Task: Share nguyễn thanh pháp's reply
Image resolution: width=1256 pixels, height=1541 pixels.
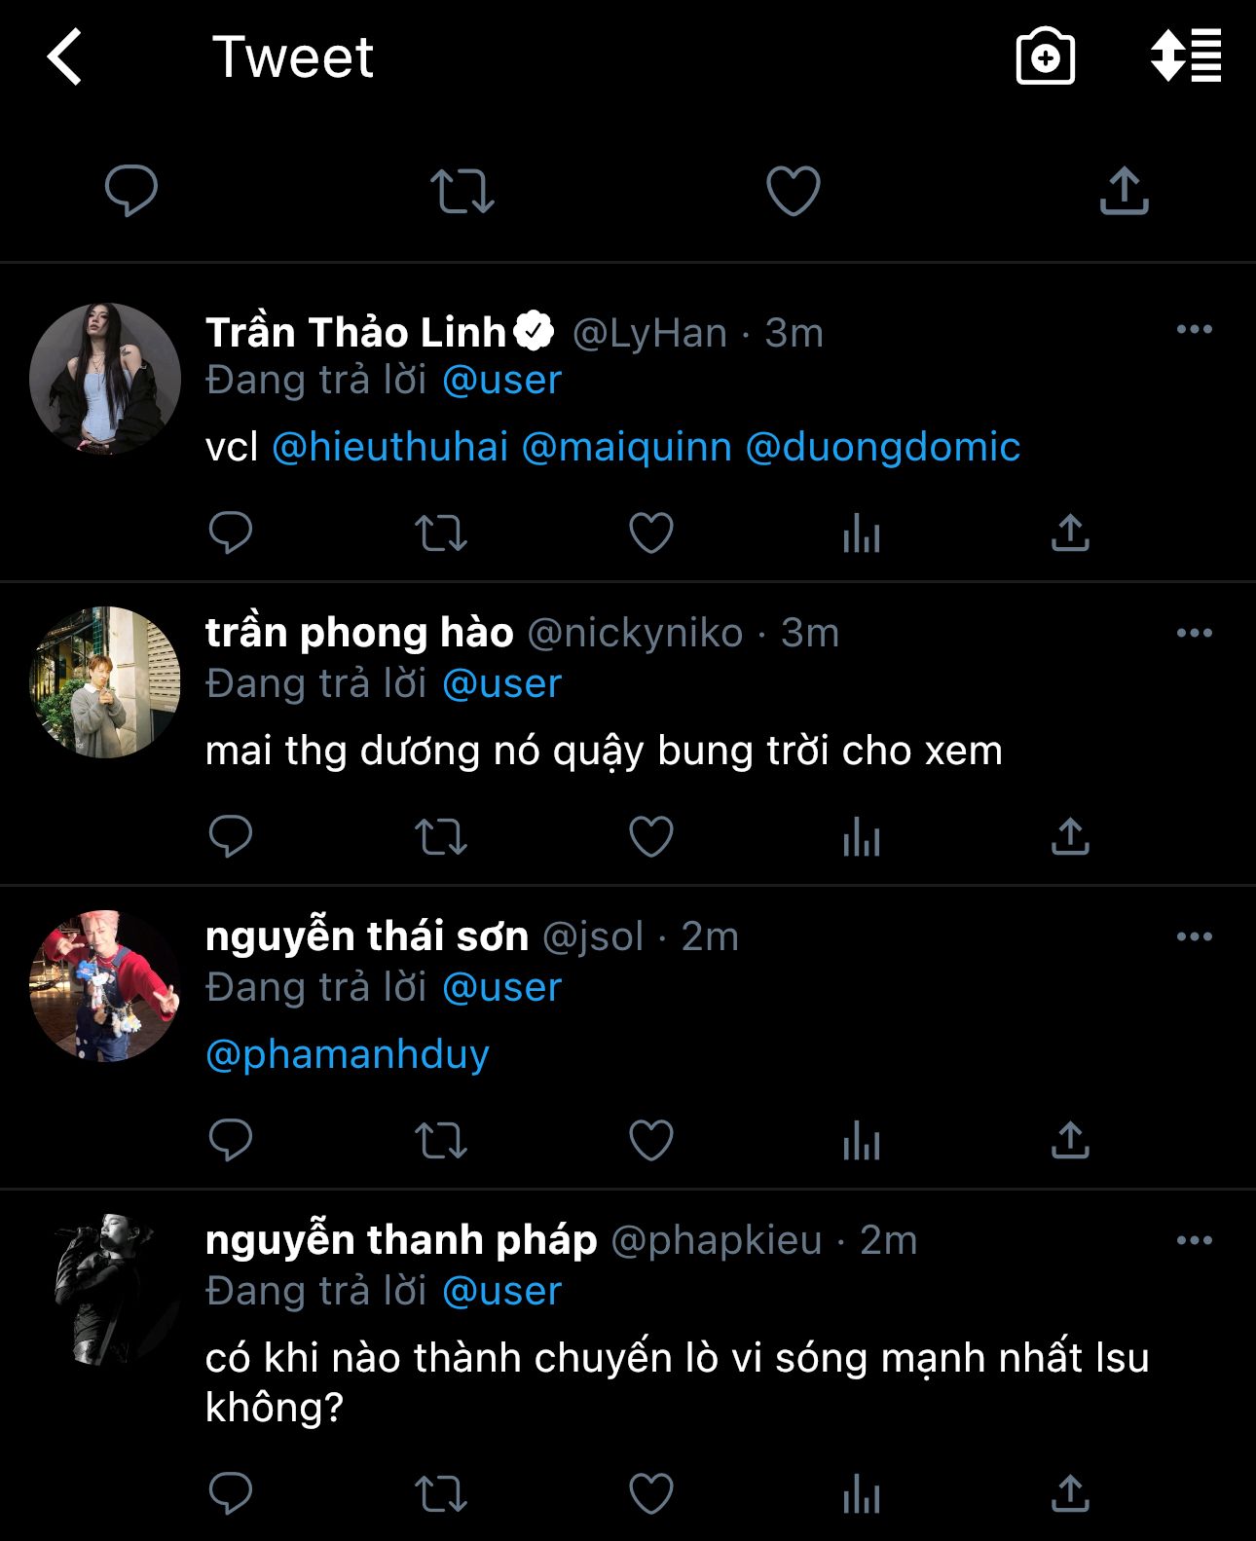Action: [x=1069, y=1493]
